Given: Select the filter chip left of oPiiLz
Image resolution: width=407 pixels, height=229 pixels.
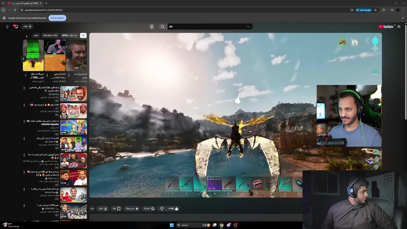Looking at the screenshot, I should coord(50,35).
